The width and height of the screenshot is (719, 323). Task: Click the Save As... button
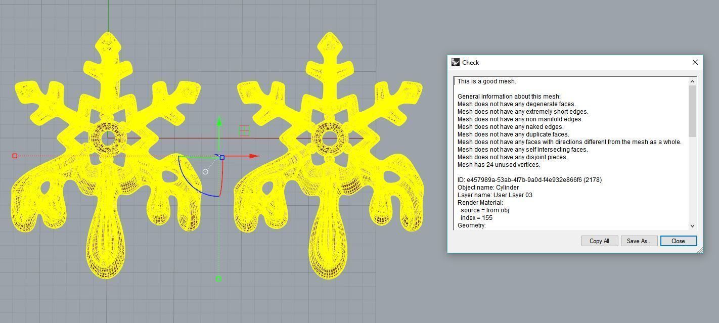(639, 241)
